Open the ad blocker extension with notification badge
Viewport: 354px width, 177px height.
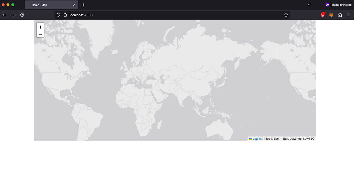pos(322,15)
